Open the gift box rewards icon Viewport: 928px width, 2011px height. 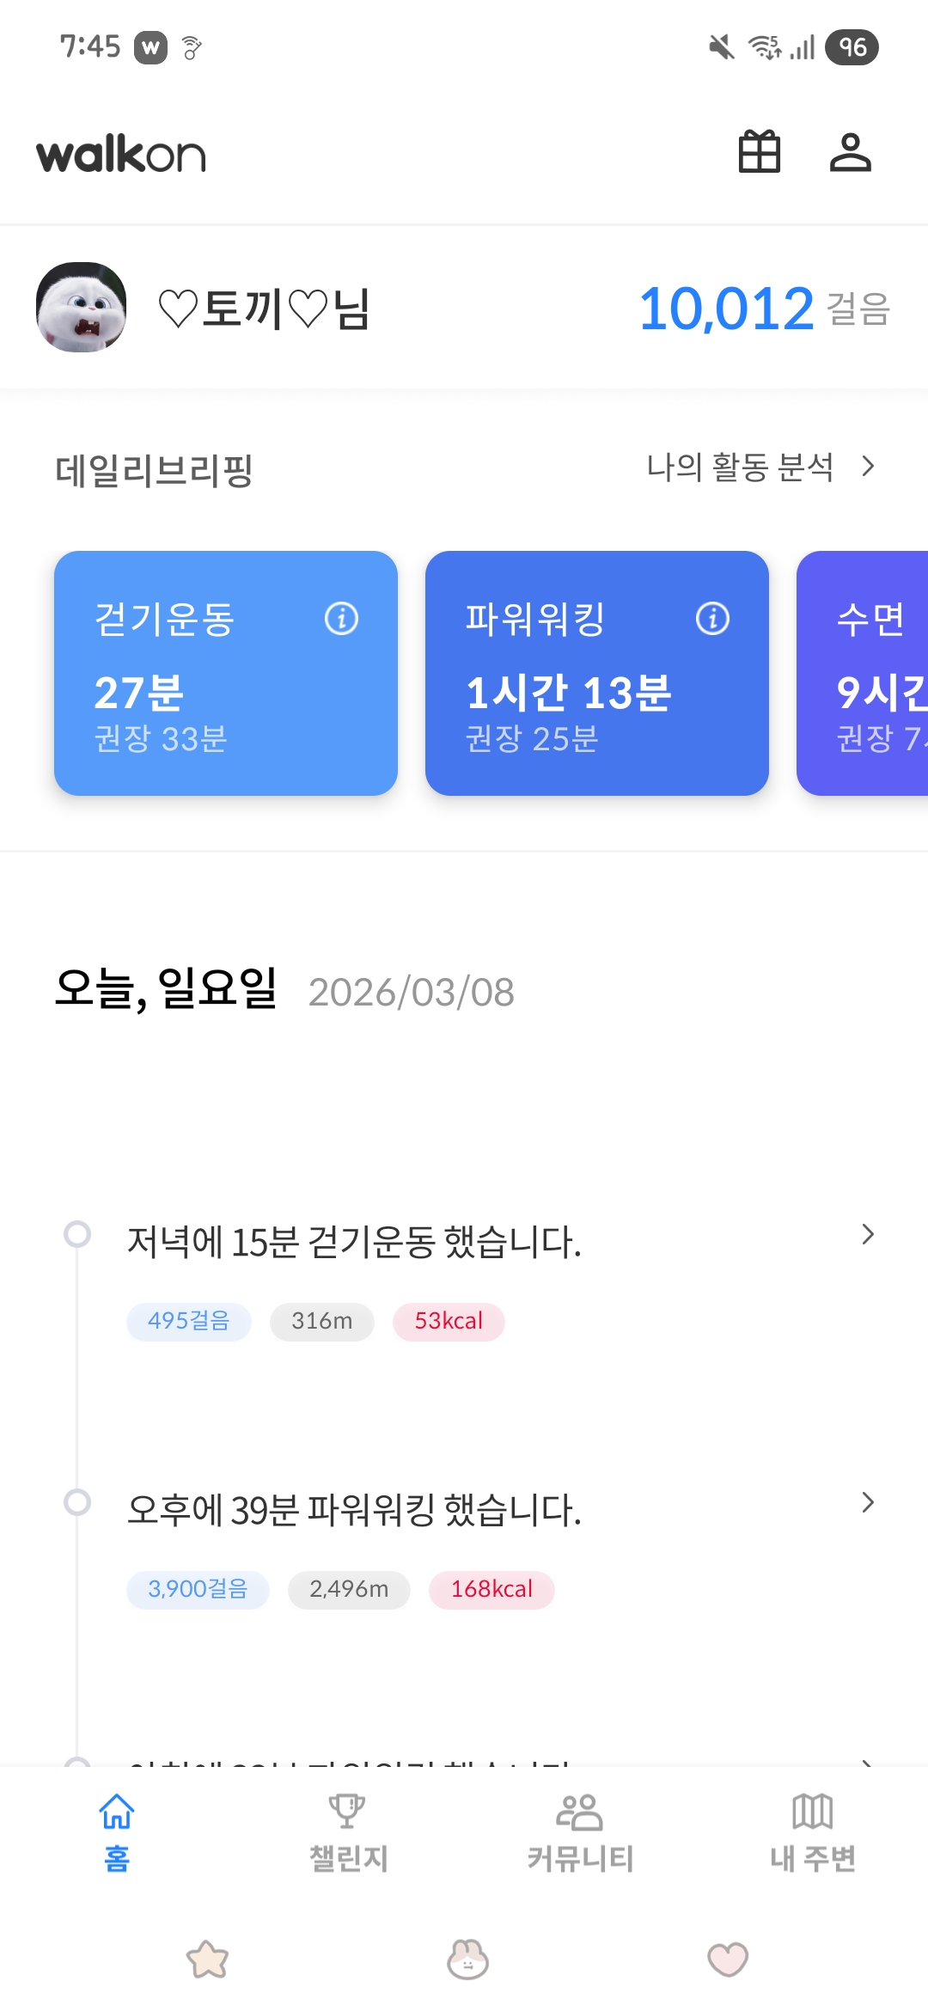[x=760, y=152]
